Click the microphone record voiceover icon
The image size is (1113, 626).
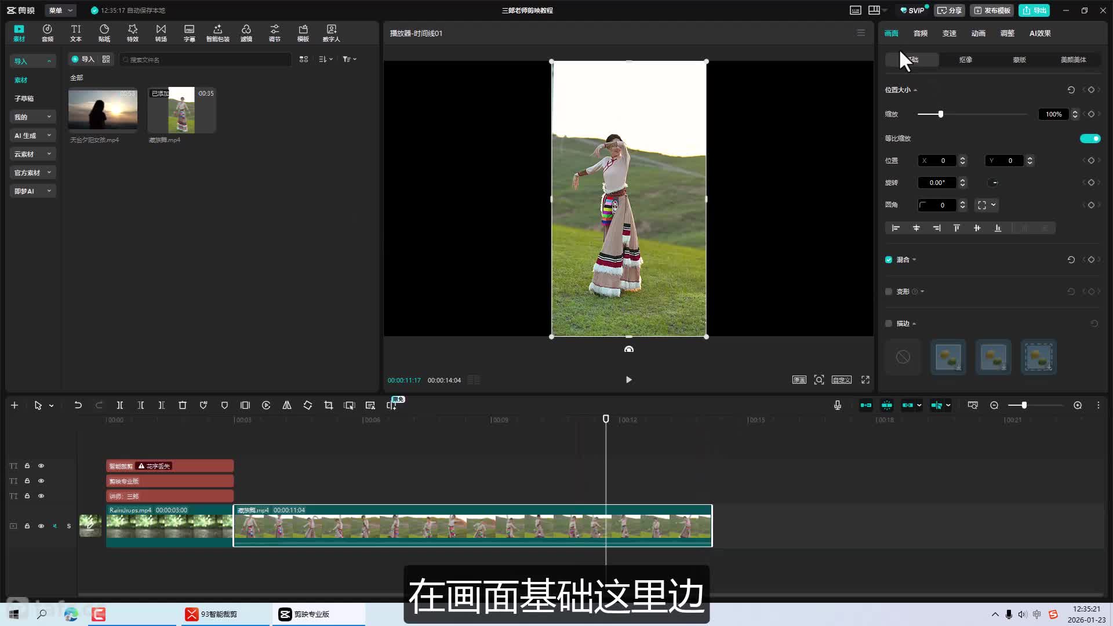[837, 405]
